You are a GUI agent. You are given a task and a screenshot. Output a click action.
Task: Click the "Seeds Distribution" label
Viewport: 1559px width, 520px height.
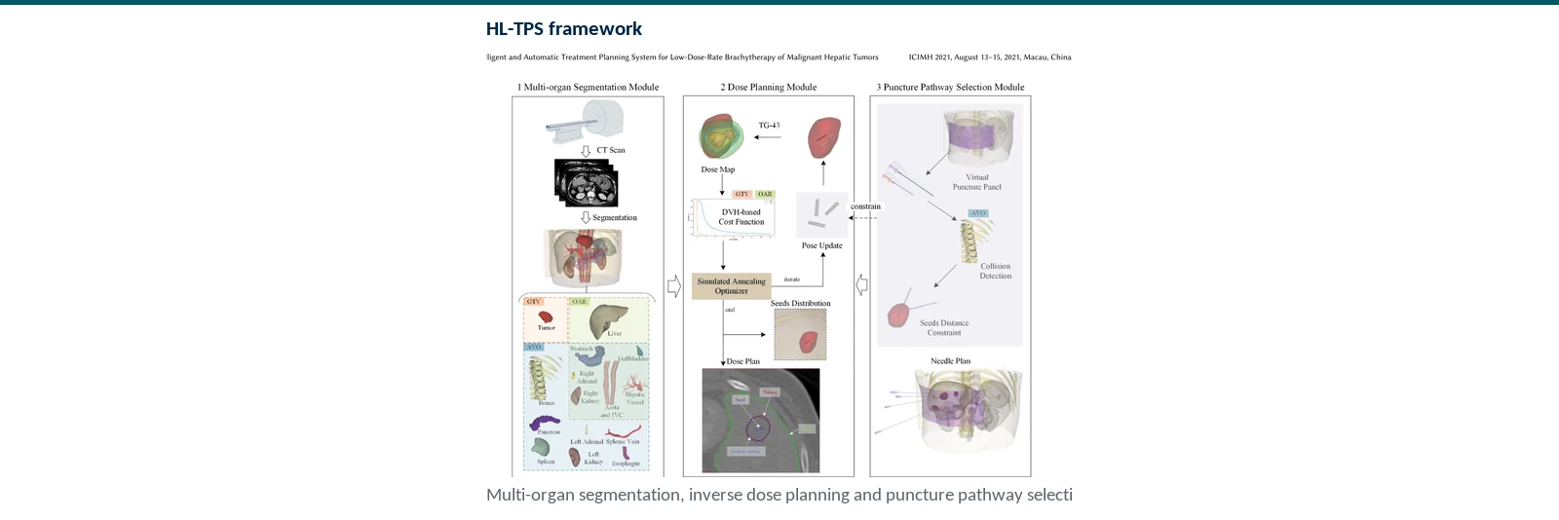click(801, 303)
